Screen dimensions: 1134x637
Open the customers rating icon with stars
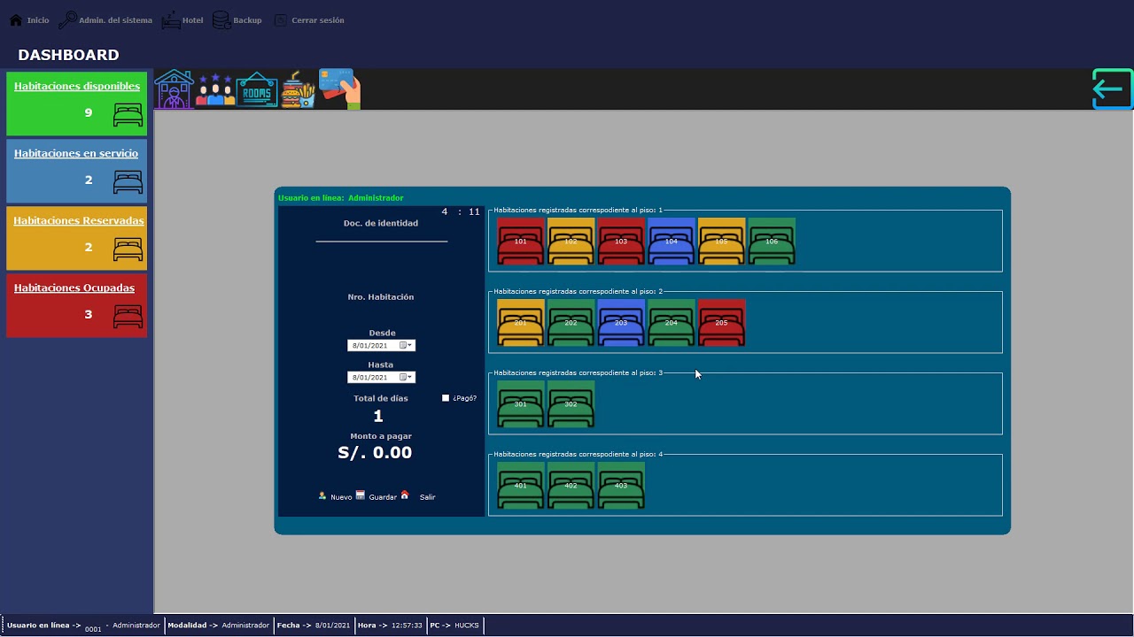215,89
